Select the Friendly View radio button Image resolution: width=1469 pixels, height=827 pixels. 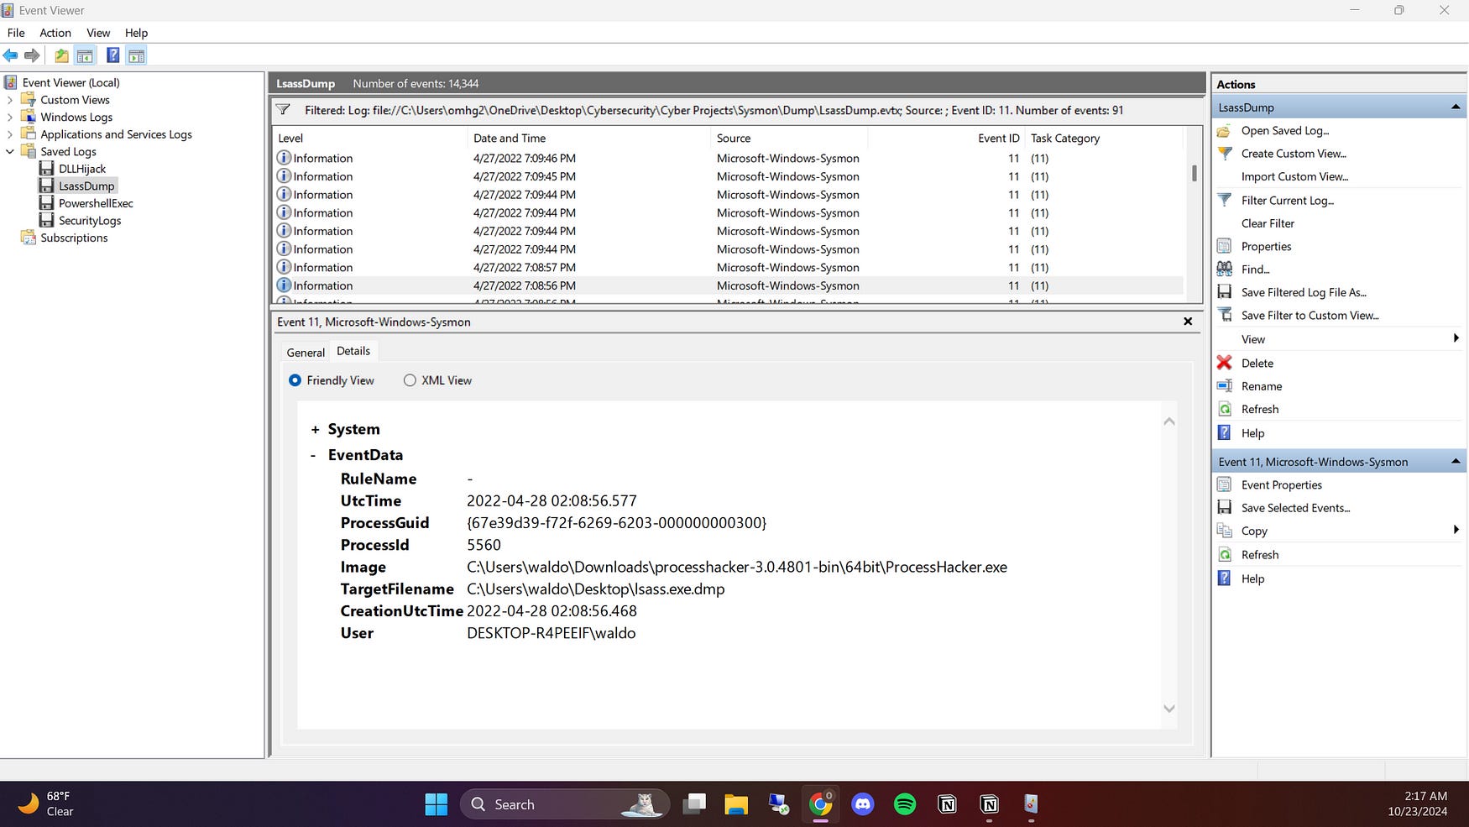[x=295, y=380]
